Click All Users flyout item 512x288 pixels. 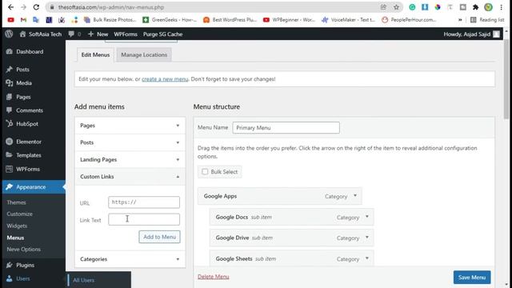coord(83,280)
